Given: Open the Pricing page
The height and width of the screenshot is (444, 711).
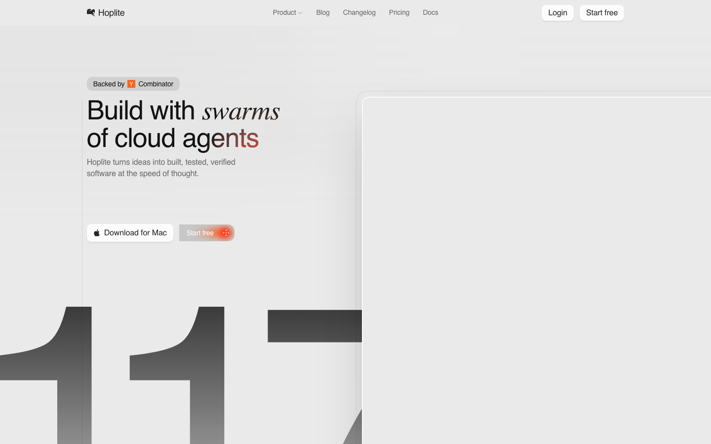Looking at the screenshot, I should coord(399,12).
